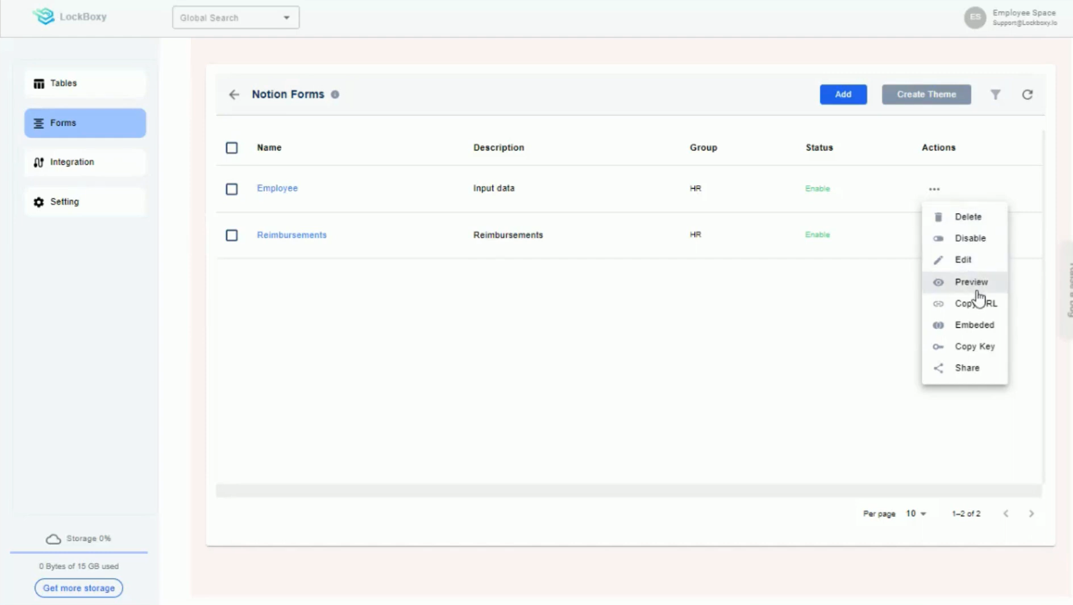
Task: Click the LockBoxy logo icon
Action: [x=44, y=16]
